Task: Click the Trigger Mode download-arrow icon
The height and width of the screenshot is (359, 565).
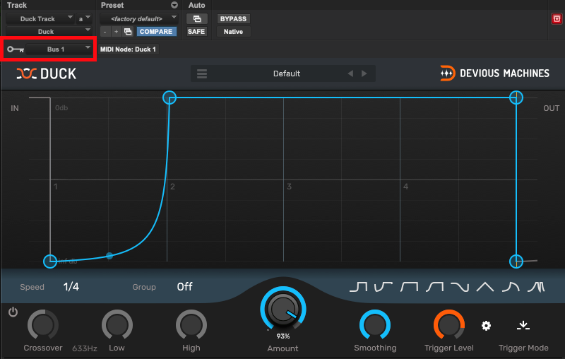Action: [x=523, y=326]
